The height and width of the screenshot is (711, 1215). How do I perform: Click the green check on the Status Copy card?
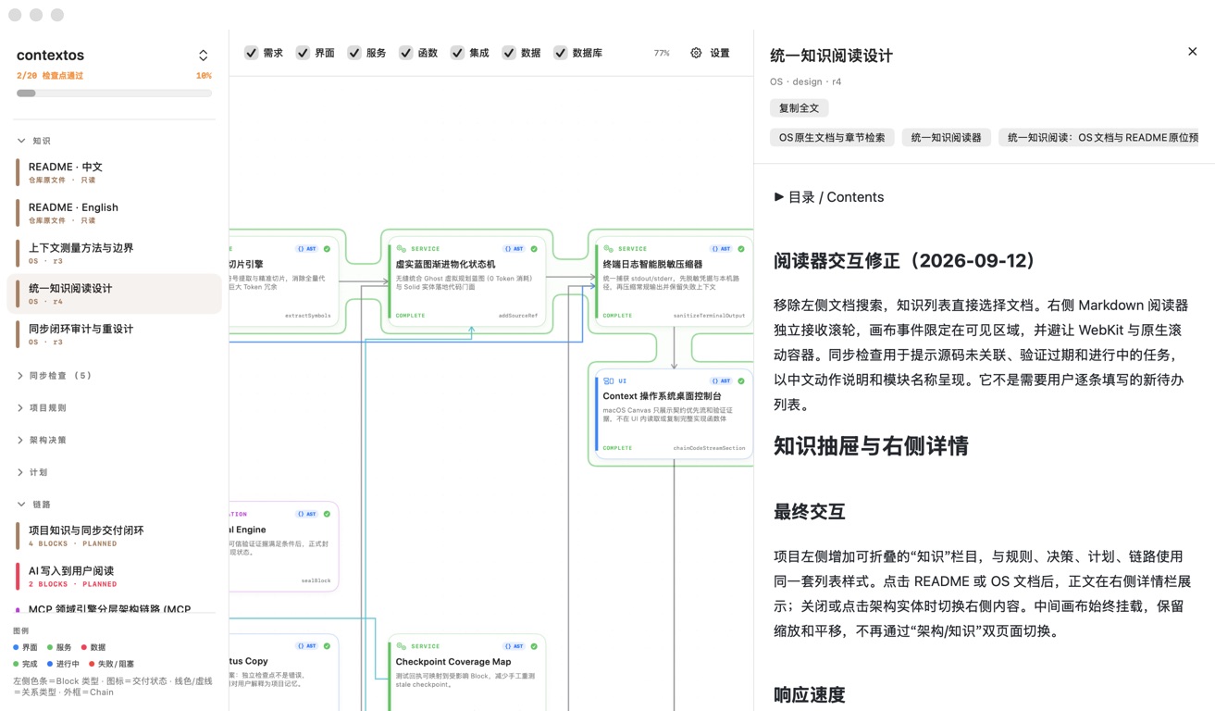(x=327, y=646)
